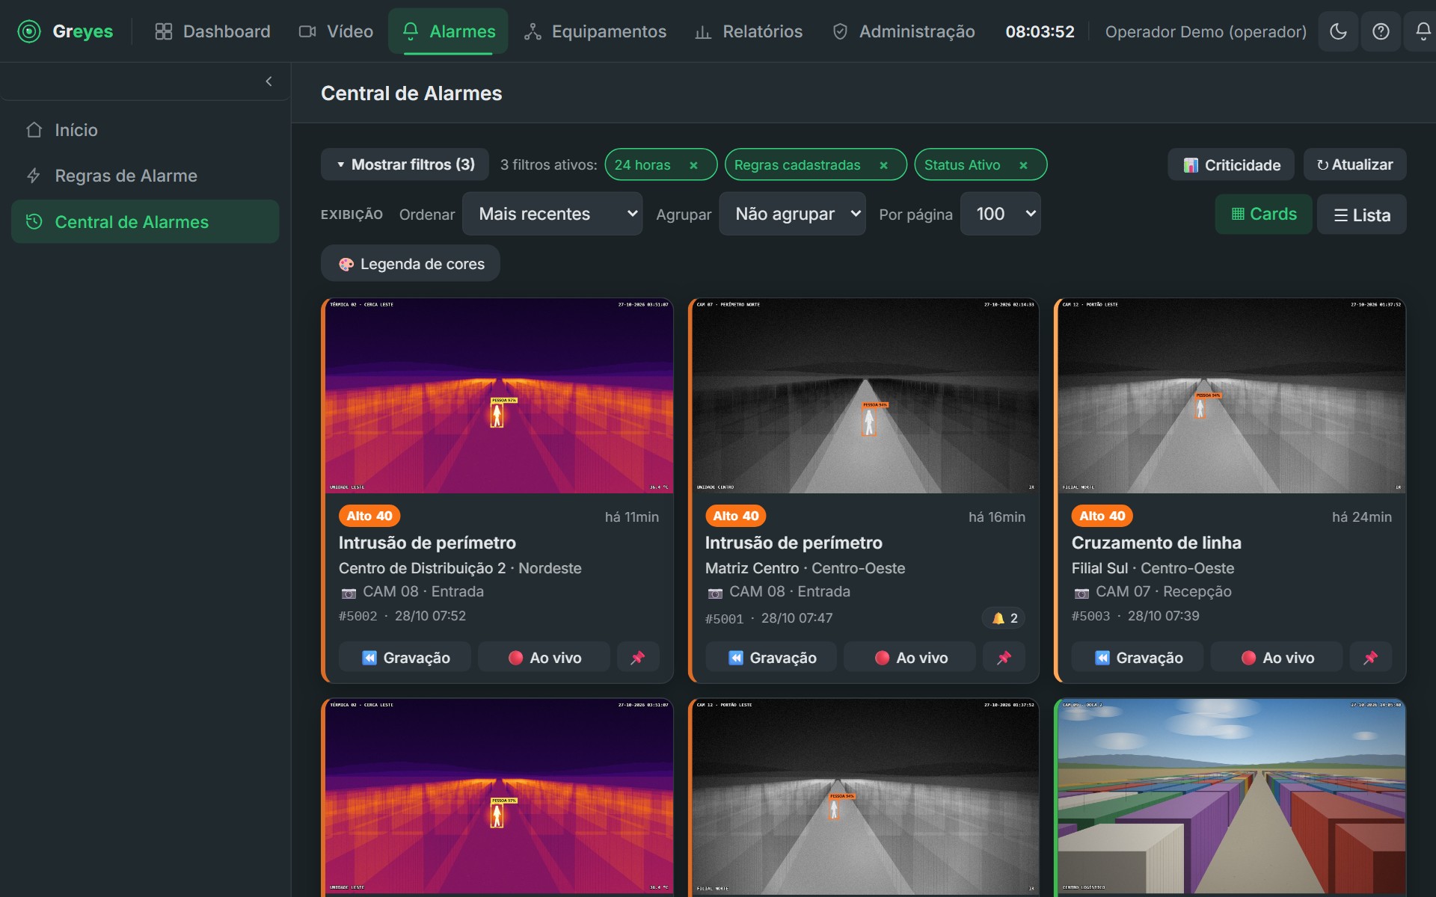This screenshot has width=1436, height=897.
Task: Open Gravação for alarm #5002
Action: pyautogui.click(x=405, y=658)
